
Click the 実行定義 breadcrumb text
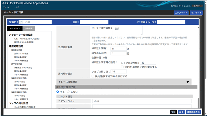click(19, 12)
